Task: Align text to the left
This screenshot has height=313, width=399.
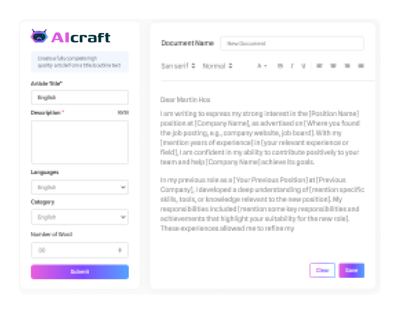Action: point(319,66)
